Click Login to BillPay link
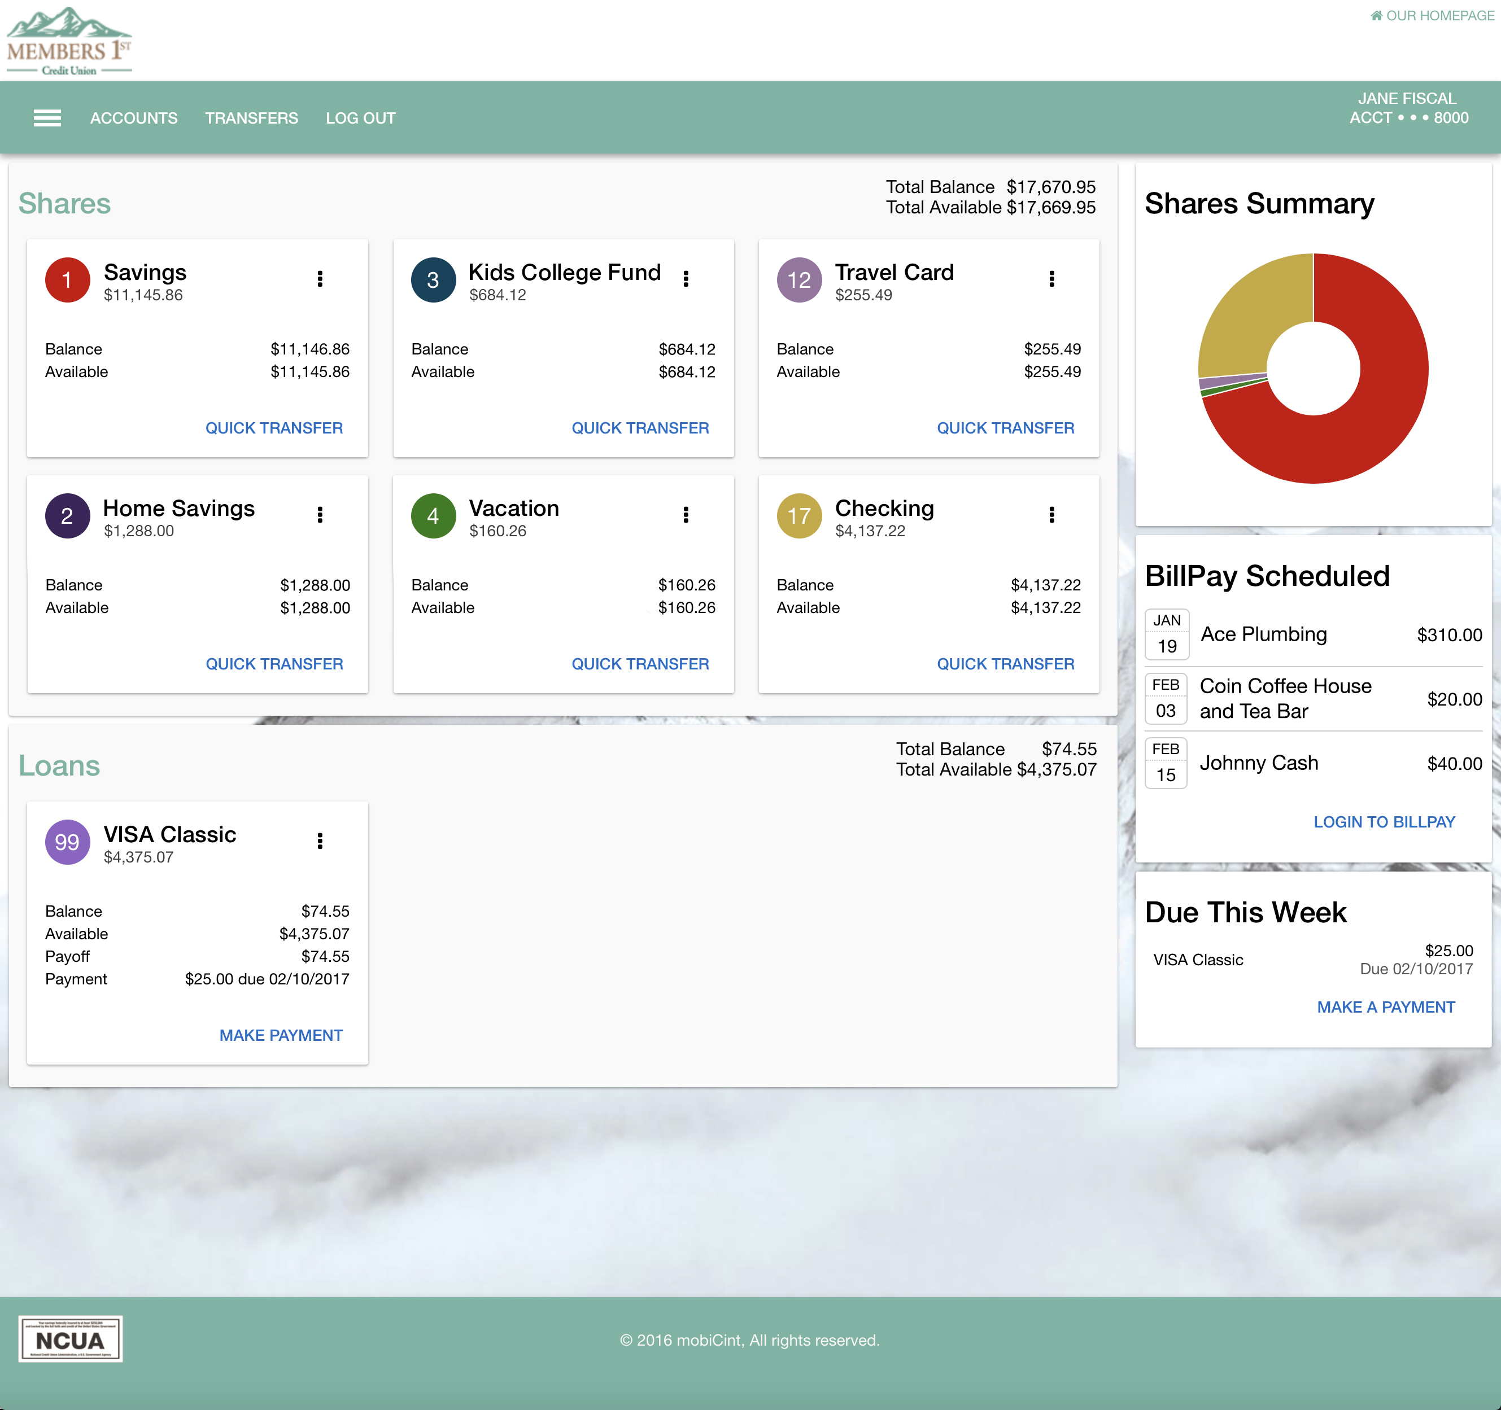Viewport: 1501px width, 1410px height. pos(1384,822)
